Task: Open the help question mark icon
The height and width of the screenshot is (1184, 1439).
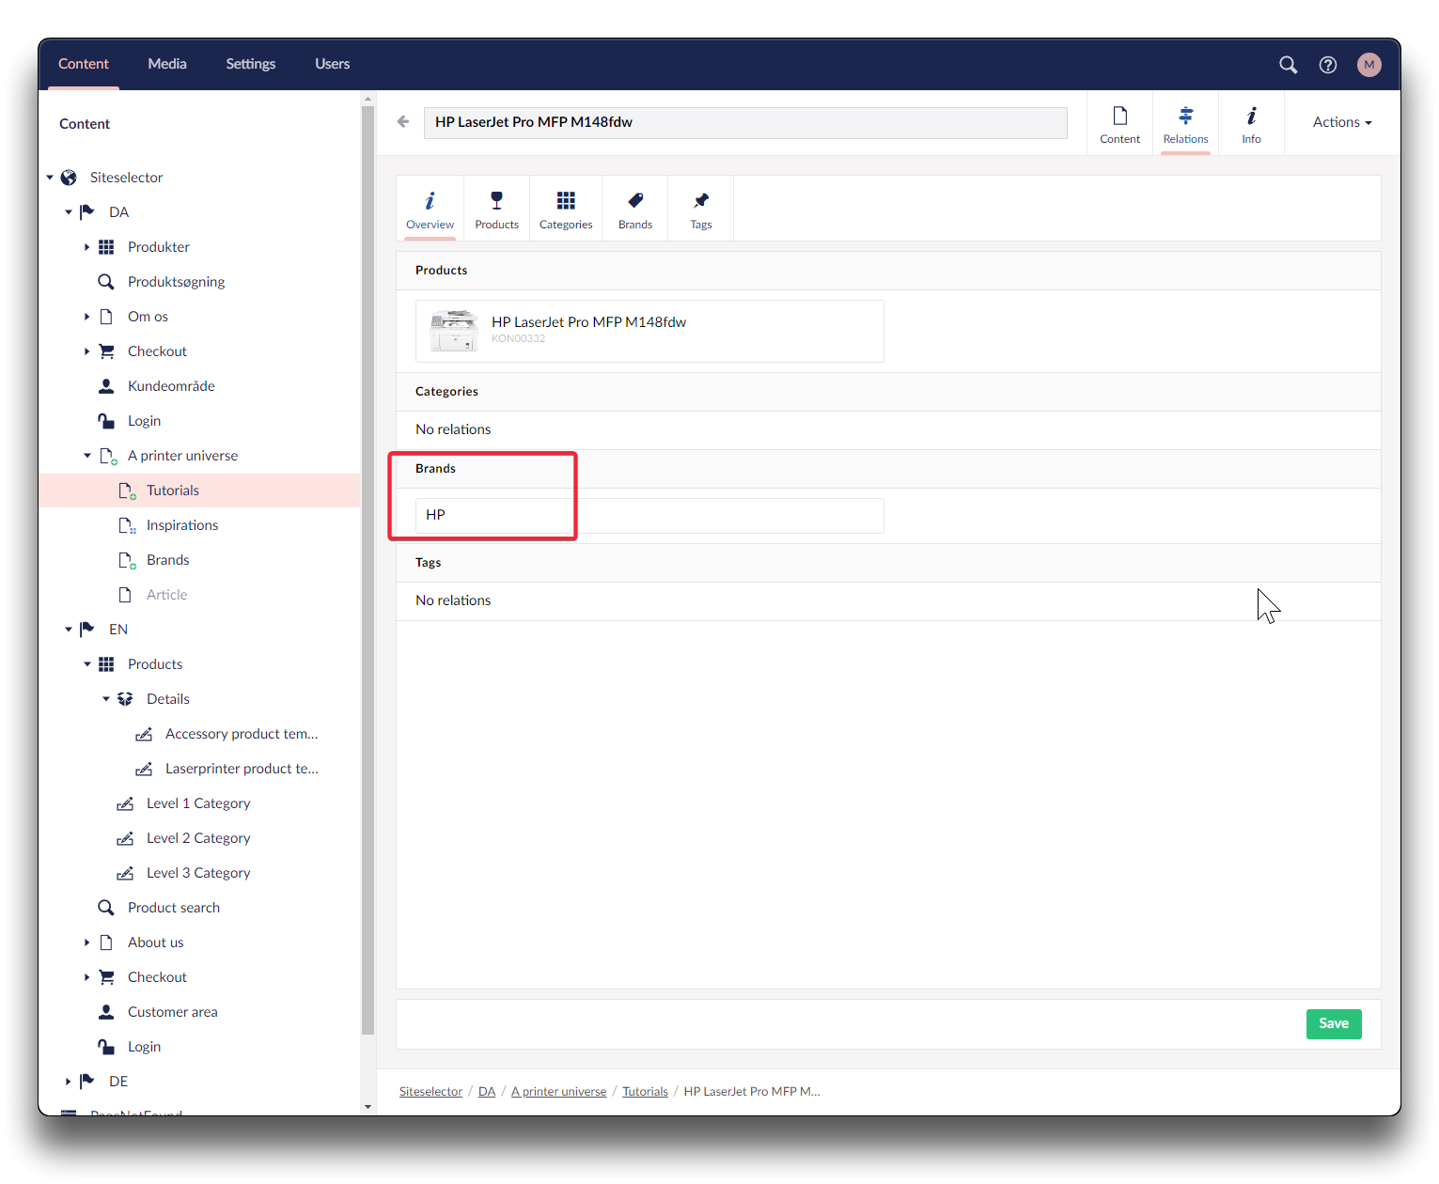Action: click(x=1327, y=65)
